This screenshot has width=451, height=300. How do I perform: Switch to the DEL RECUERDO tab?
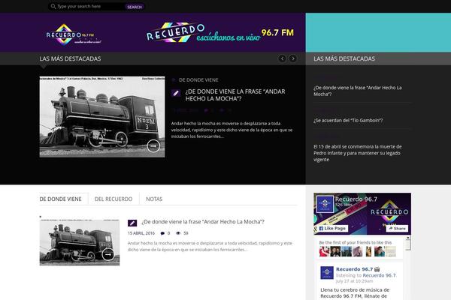pos(114,199)
